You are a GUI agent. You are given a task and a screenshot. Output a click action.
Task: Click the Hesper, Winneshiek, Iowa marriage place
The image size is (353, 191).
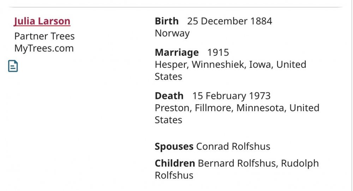tap(230, 65)
